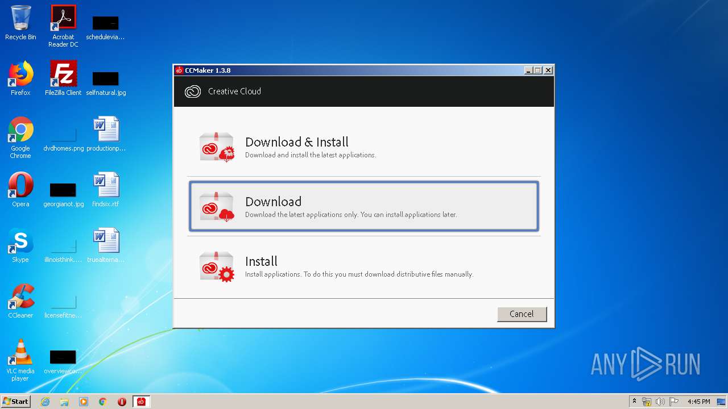Click the Download & Install package icon
The width and height of the screenshot is (728, 409).
click(x=217, y=147)
